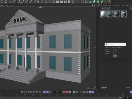This screenshot has width=132, height=99.
Task: Toggle the scale key recording icon
Action: [x=87, y=92]
